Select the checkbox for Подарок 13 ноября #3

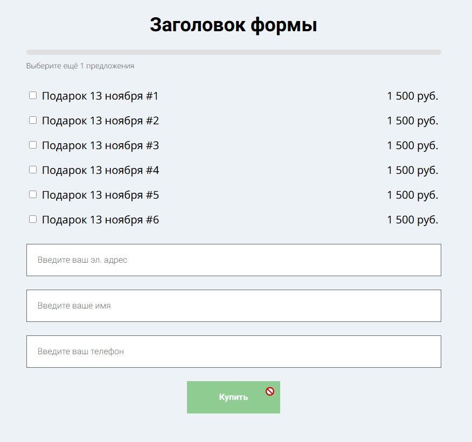33,145
